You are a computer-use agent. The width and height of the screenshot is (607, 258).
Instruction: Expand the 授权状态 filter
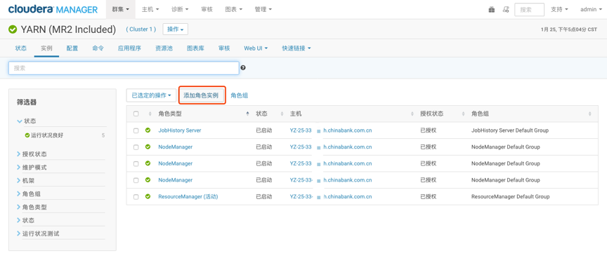tap(32, 154)
